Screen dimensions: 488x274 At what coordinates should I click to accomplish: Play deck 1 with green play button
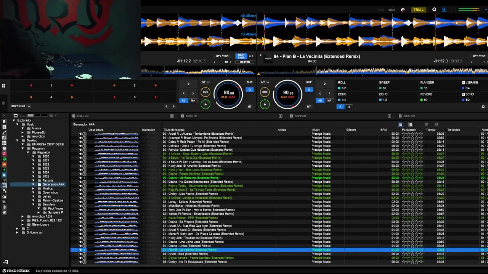205,104
